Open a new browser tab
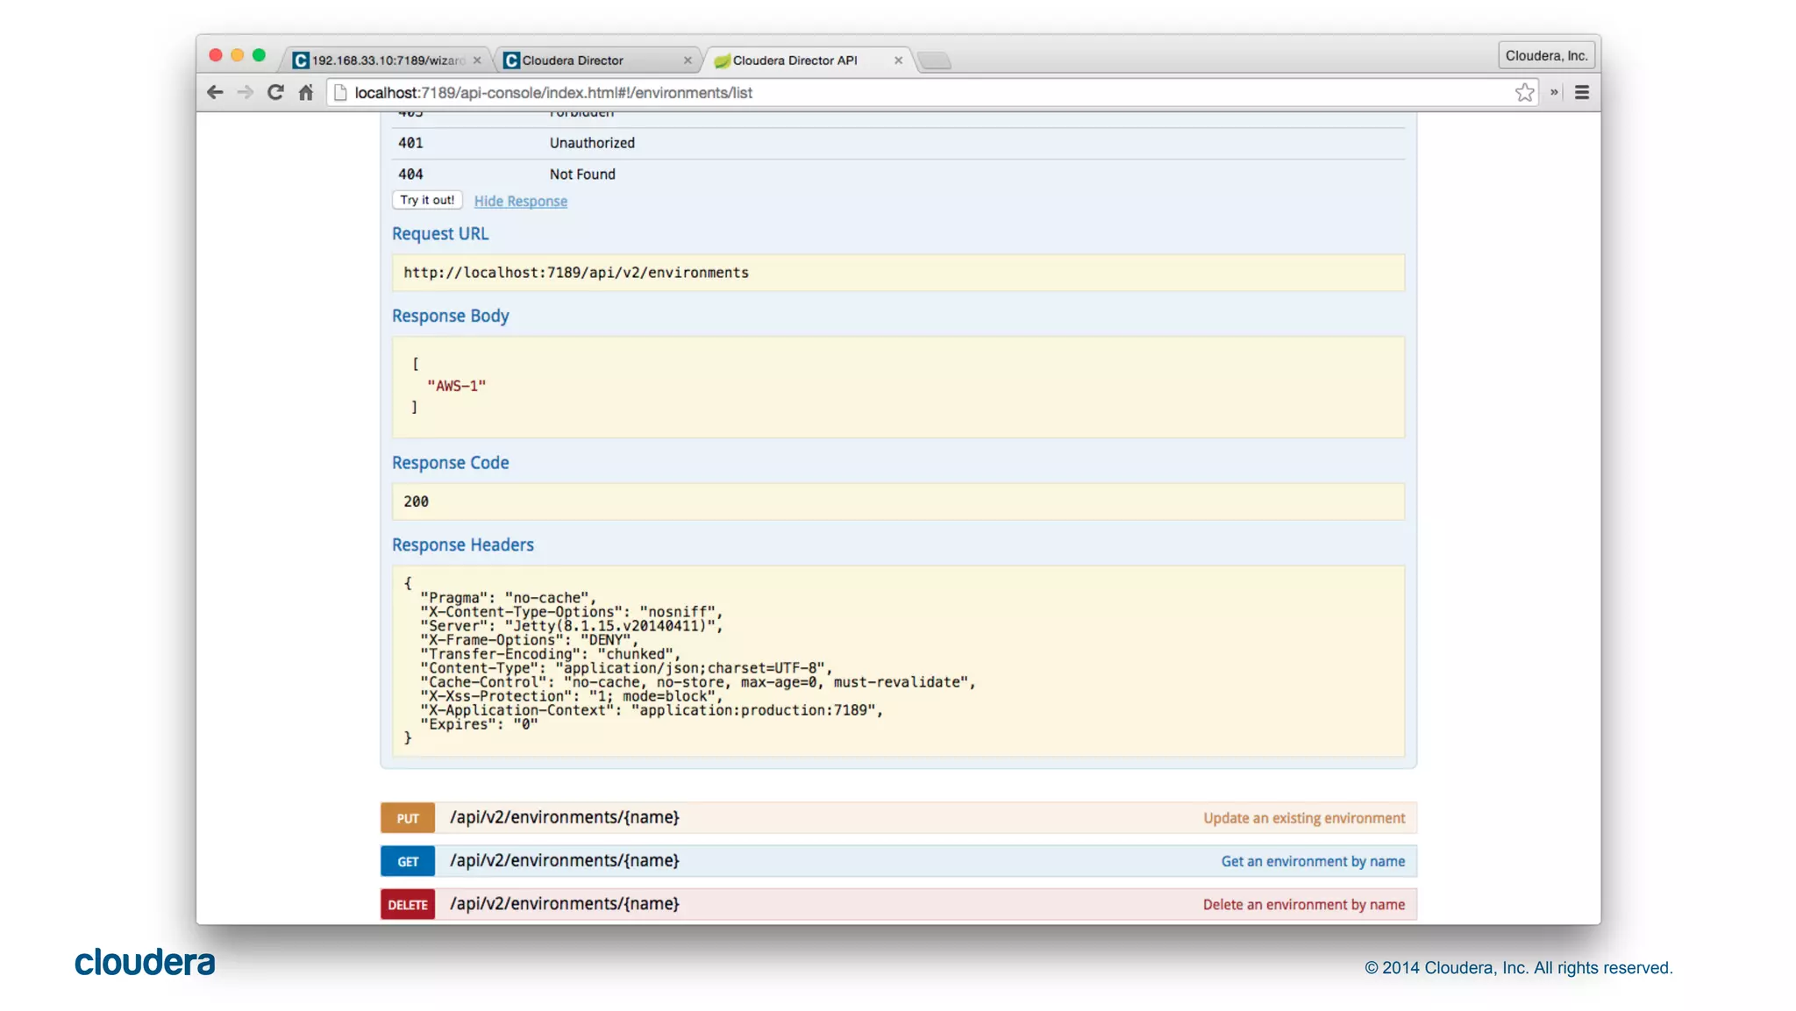Screen dimensions: 1796x1011 pyautogui.click(x=935, y=61)
